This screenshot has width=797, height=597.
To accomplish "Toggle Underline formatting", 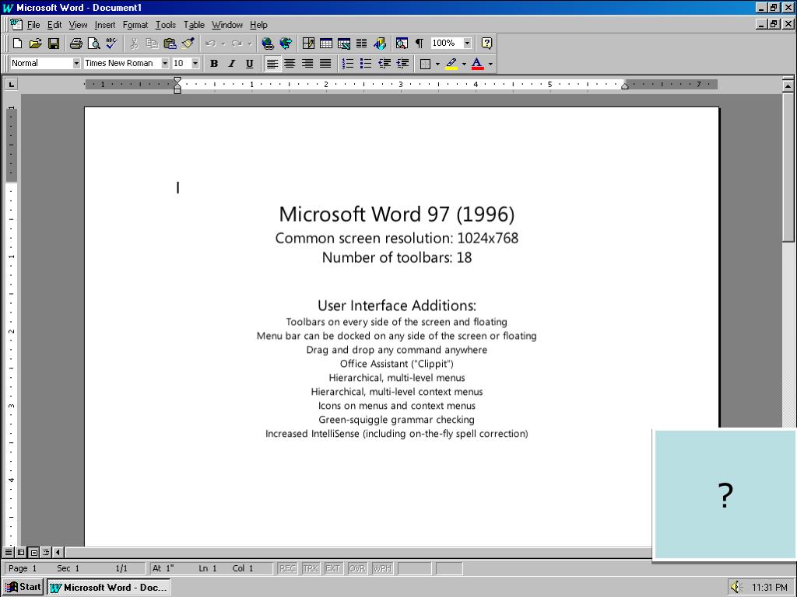I will click(x=250, y=64).
